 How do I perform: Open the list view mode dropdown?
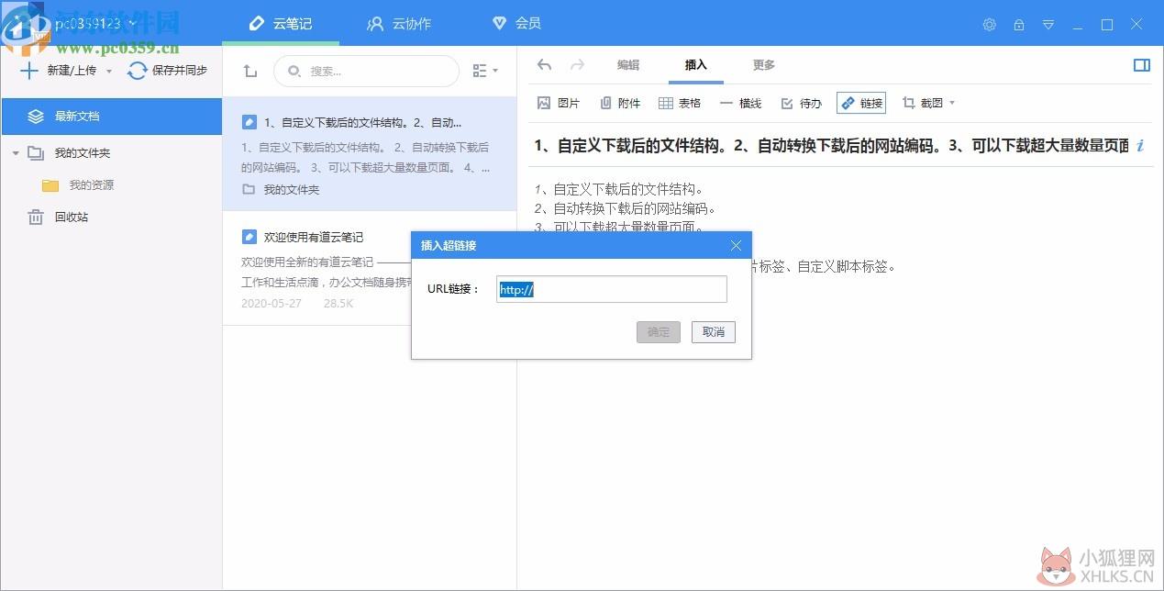485,71
